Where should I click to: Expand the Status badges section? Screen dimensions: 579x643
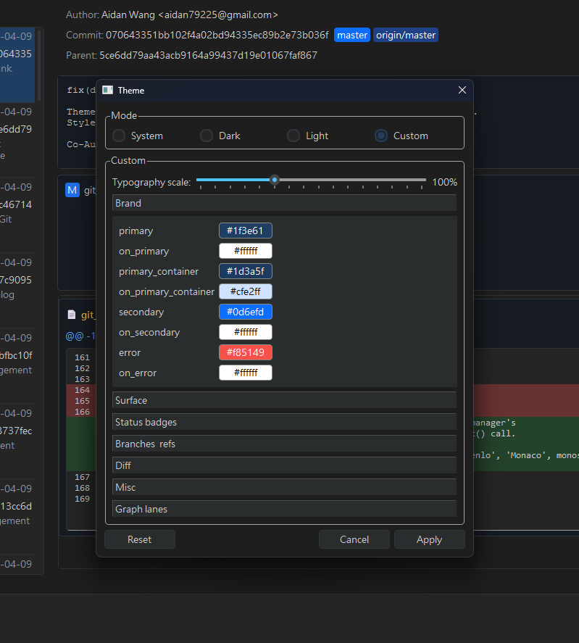284,422
